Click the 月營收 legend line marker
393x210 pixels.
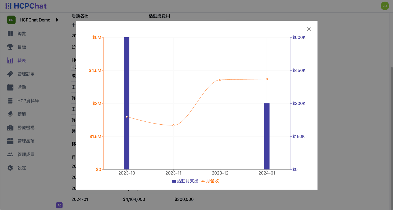[x=203, y=181]
